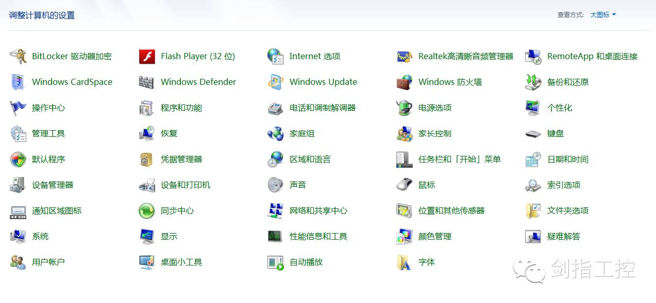The height and width of the screenshot is (303, 656).
Task: Click the 日期和时间 text link
Action: click(568, 159)
